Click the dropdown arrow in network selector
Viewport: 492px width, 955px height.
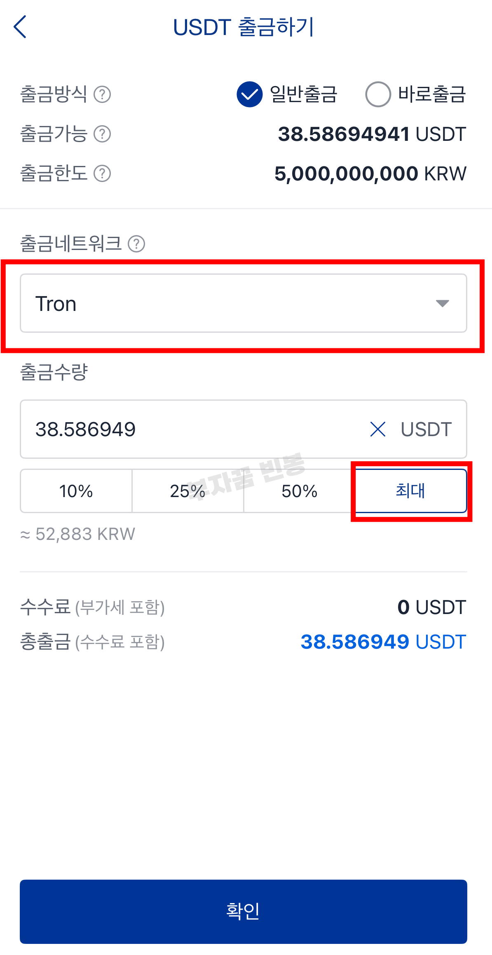pos(442,304)
